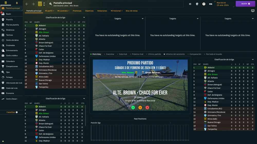This screenshot has width=257, height=144.
Task: Open Tácticas from the sidebar
Action: tap(10, 35)
